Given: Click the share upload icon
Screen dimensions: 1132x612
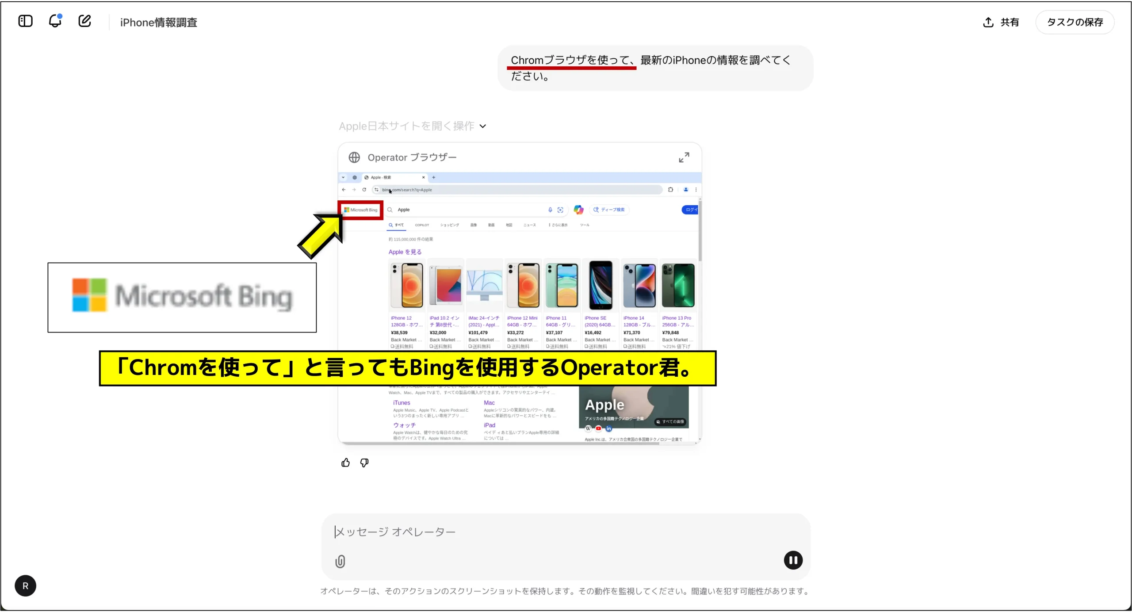Looking at the screenshot, I should tap(988, 22).
